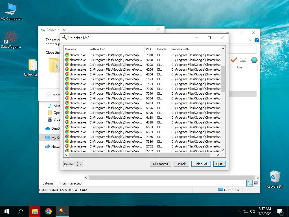Open the Explorer help icon
This screenshot has height=217, width=289.
tap(257, 40)
